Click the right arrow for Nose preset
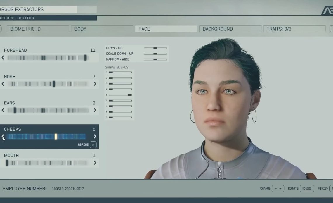Image resolution: width=333 pixels, height=203 pixels. point(95,84)
